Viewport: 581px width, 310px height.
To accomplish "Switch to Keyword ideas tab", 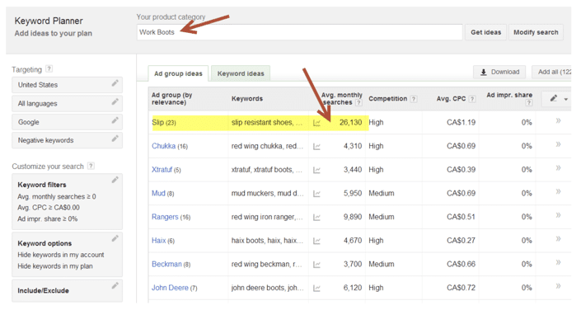I will pos(241,73).
